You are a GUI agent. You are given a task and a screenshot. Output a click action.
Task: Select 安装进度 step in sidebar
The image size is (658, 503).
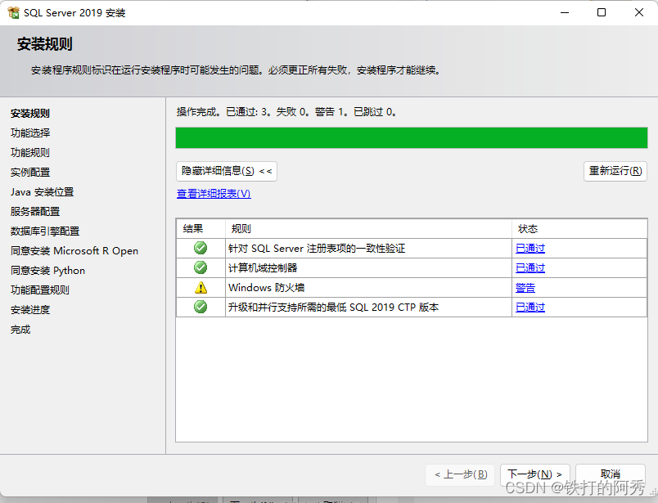coord(30,310)
